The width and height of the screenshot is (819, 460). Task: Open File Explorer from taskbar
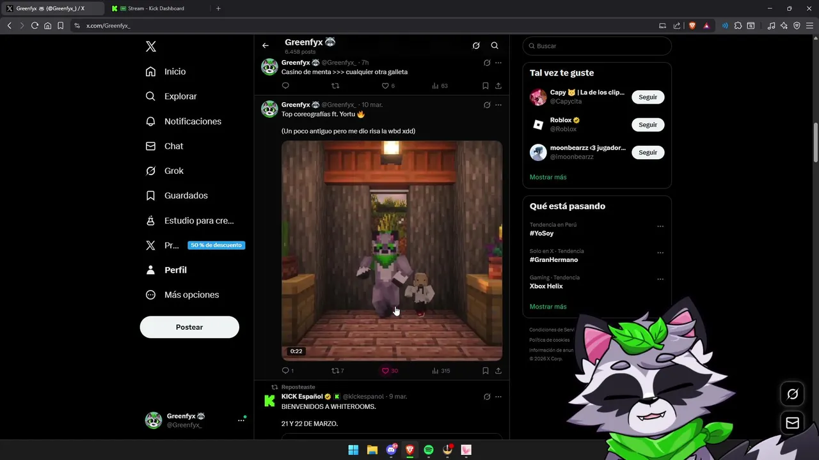pos(372,450)
